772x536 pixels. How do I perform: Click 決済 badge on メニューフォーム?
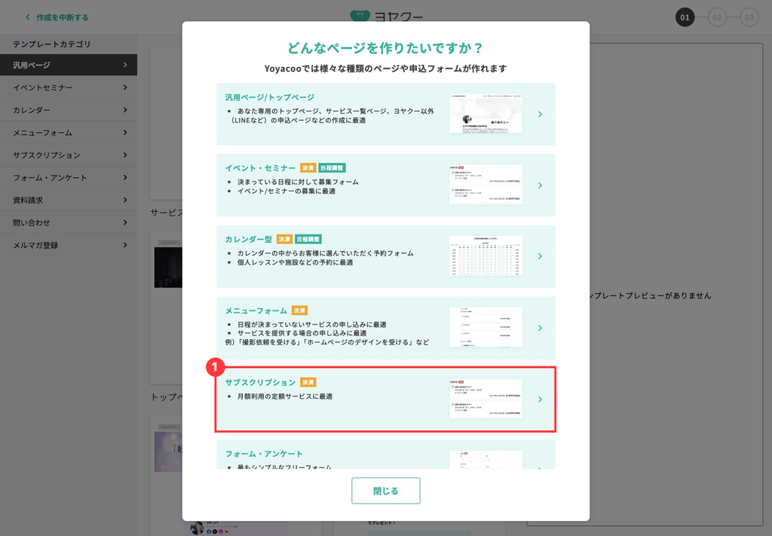pos(299,311)
